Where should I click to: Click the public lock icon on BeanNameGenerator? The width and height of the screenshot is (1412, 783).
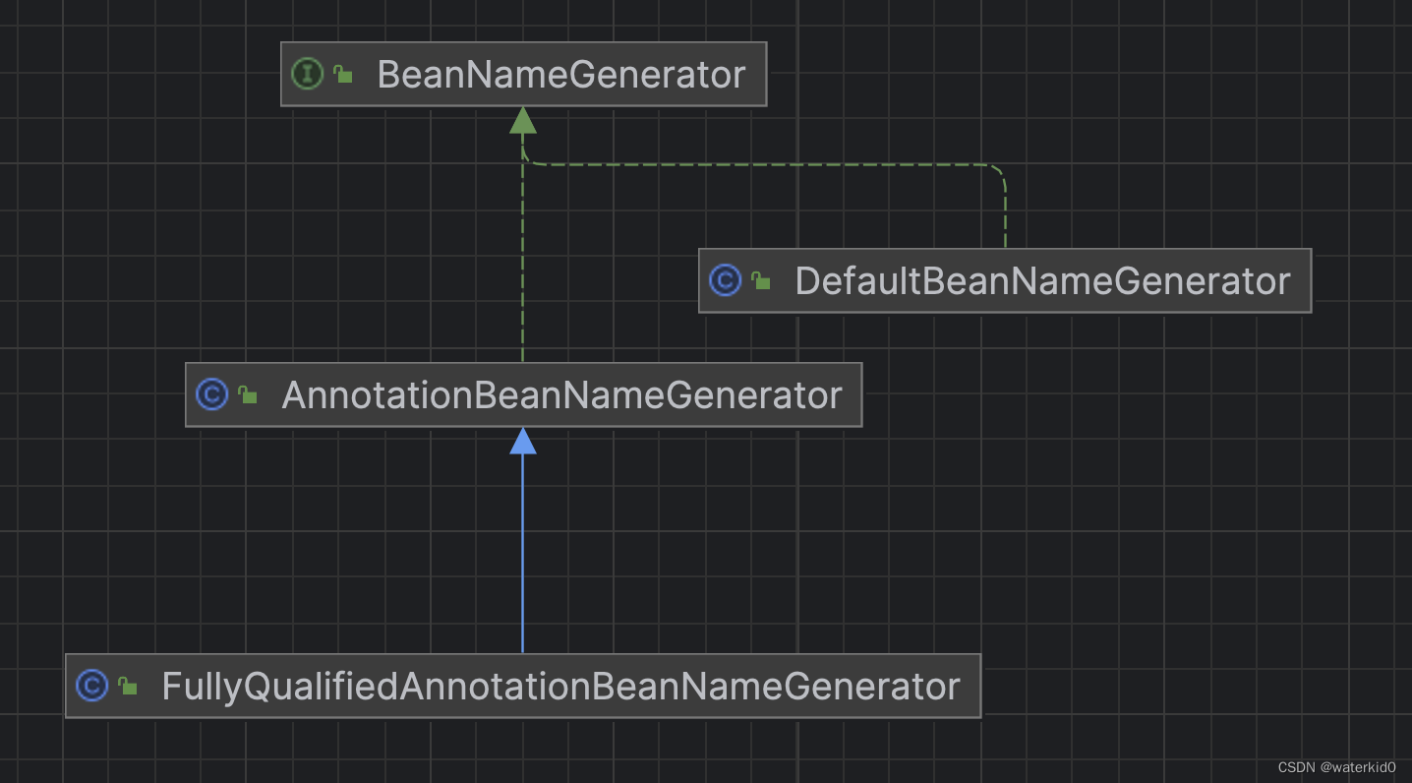tap(342, 74)
